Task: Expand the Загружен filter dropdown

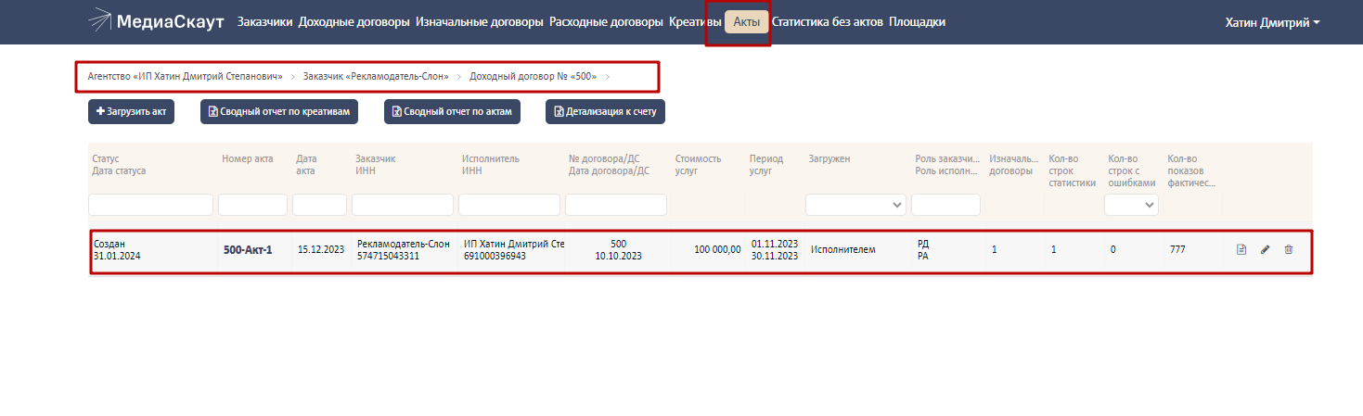Action: pyautogui.click(x=855, y=205)
